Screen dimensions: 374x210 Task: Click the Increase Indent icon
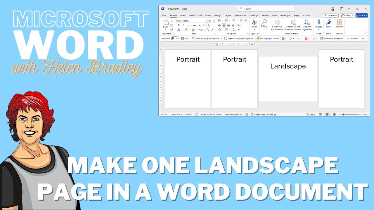tap(246, 21)
